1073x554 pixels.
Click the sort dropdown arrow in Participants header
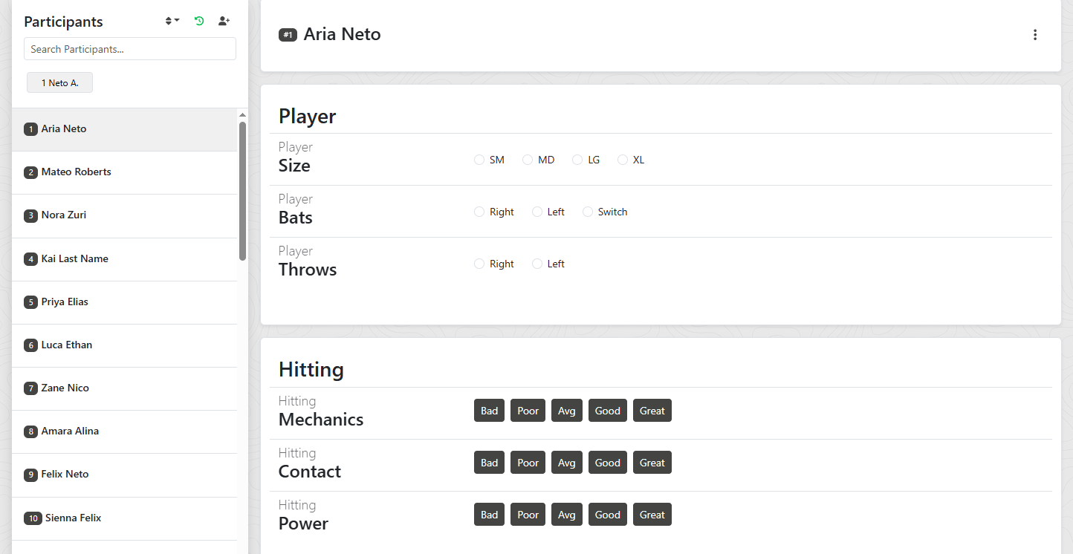pos(177,21)
